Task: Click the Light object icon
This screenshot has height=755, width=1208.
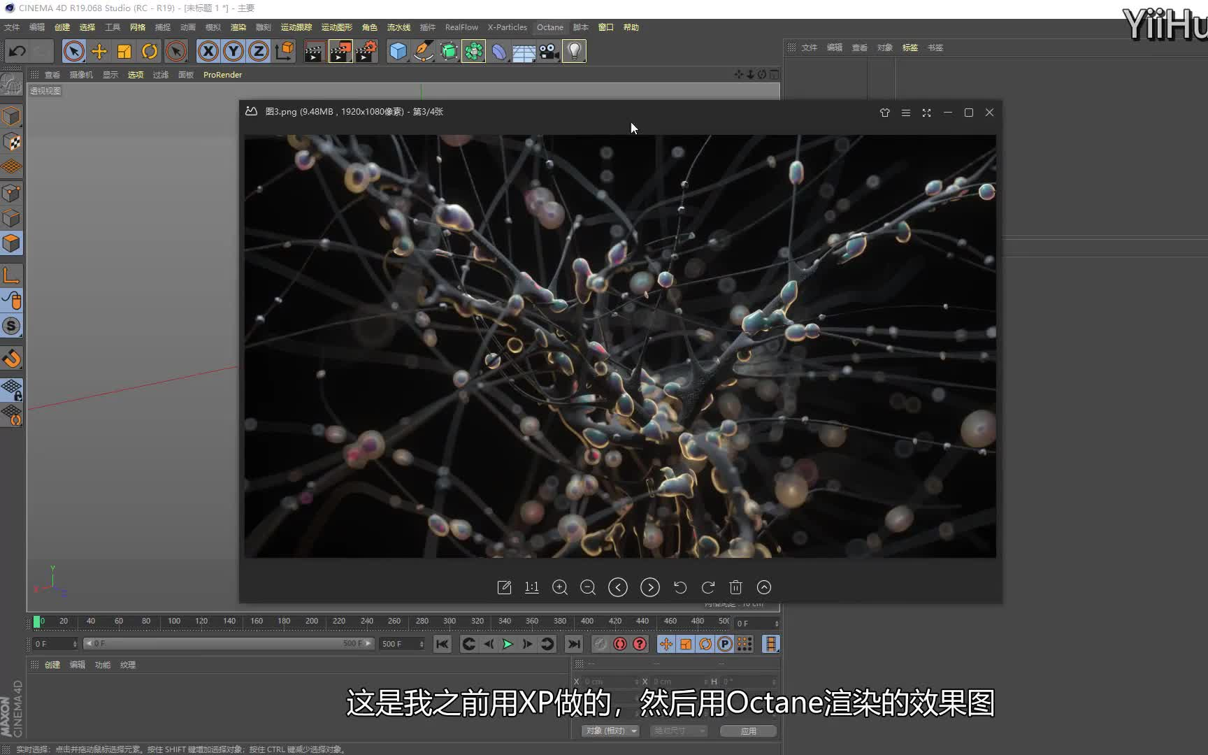Action: [573, 51]
